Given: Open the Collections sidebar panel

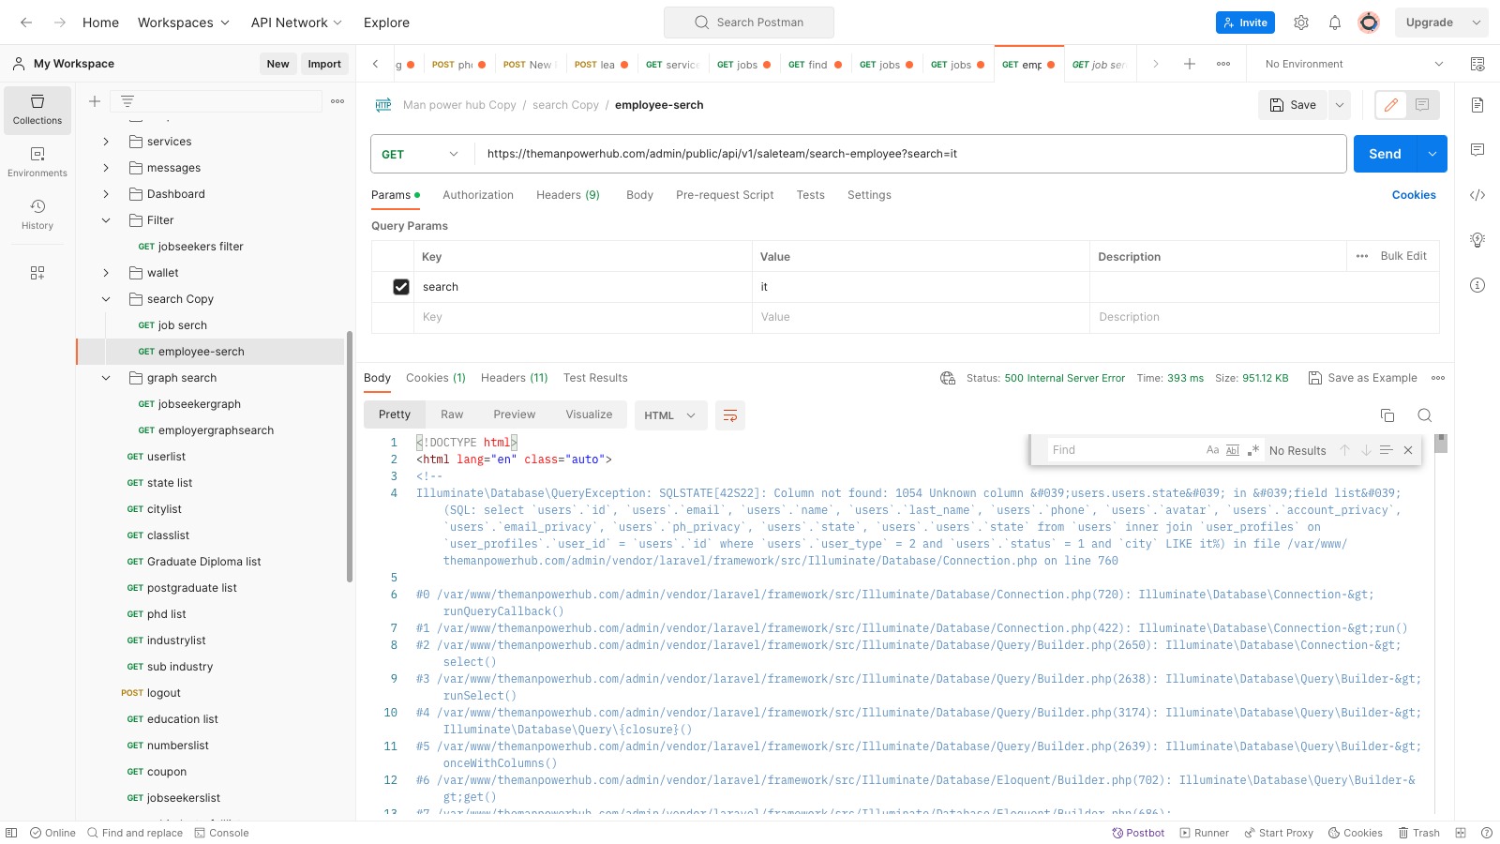Looking at the screenshot, I should pos(37,110).
